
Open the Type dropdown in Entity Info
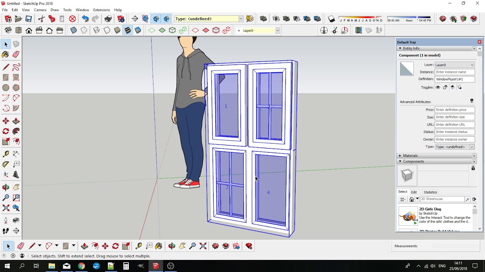point(455,147)
